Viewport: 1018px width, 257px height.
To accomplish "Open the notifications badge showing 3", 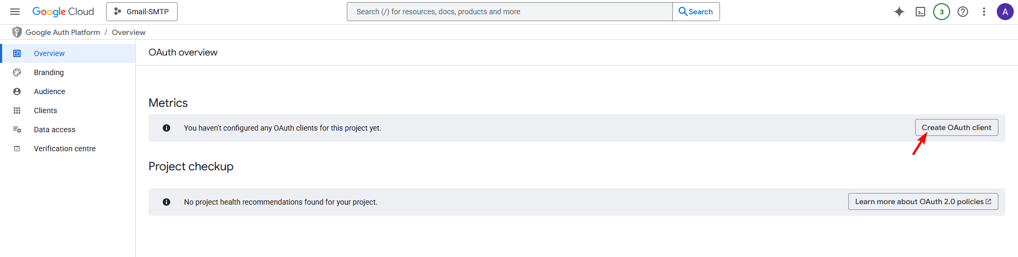I will 942,12.
